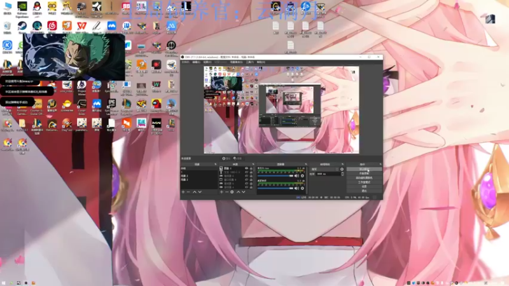Pop out Sources dock via header icon
The height and width of the screenshot is (286, 509).
point(253,165)
